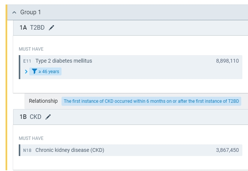
Task: Click the Group 1 header title
Action: (30, 12)
